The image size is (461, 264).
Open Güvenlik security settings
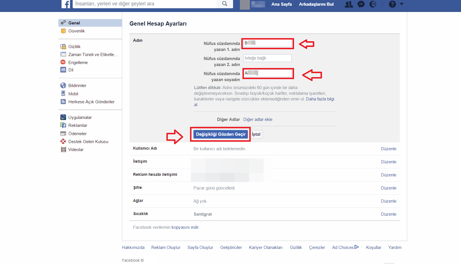pos(76,31)
